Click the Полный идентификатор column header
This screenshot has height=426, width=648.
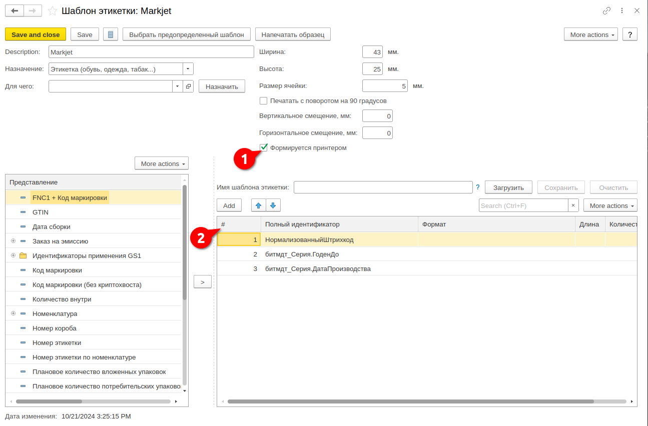point(339,224)
